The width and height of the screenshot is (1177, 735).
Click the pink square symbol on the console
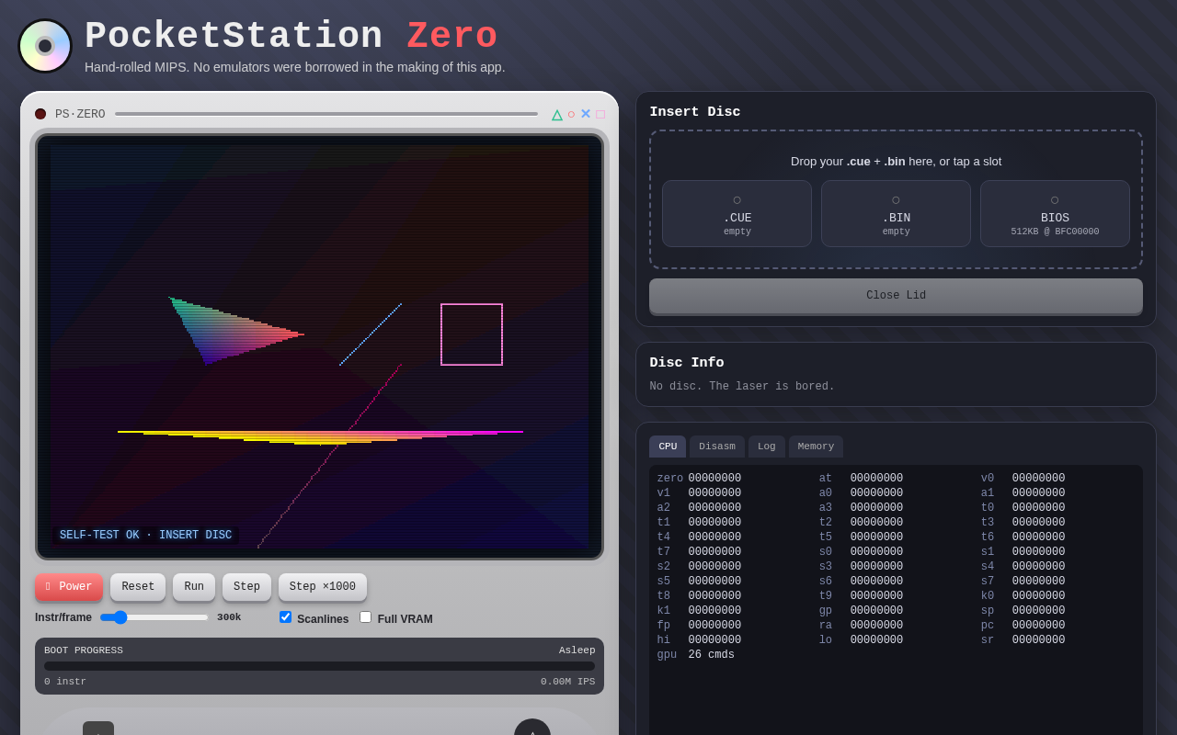(x=600, y=115)
